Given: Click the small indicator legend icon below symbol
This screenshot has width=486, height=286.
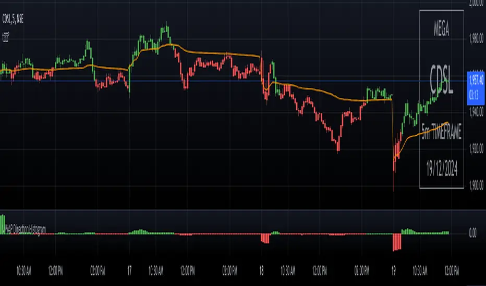Looking at the screenshot, I should tap(6, 37).
